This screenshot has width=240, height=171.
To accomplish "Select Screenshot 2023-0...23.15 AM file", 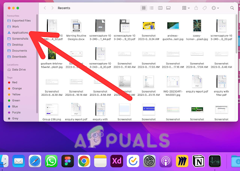I will click(x=149, y=85).
